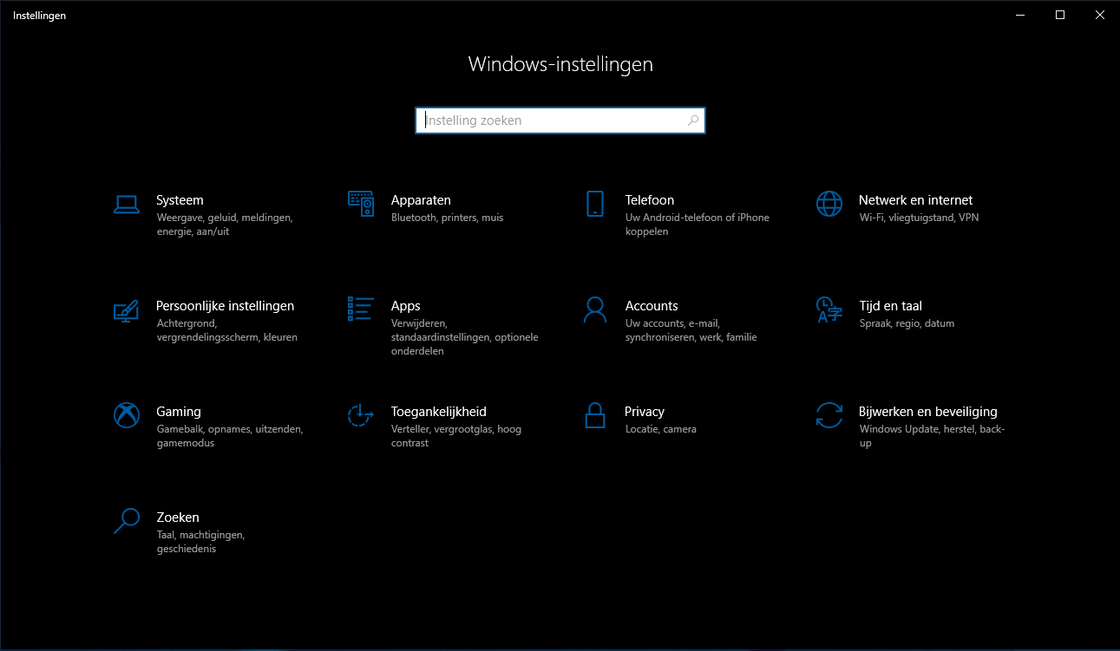The image size is (1120, 651).
Task: Open the Accounts person icon
Action: point(595,309)
